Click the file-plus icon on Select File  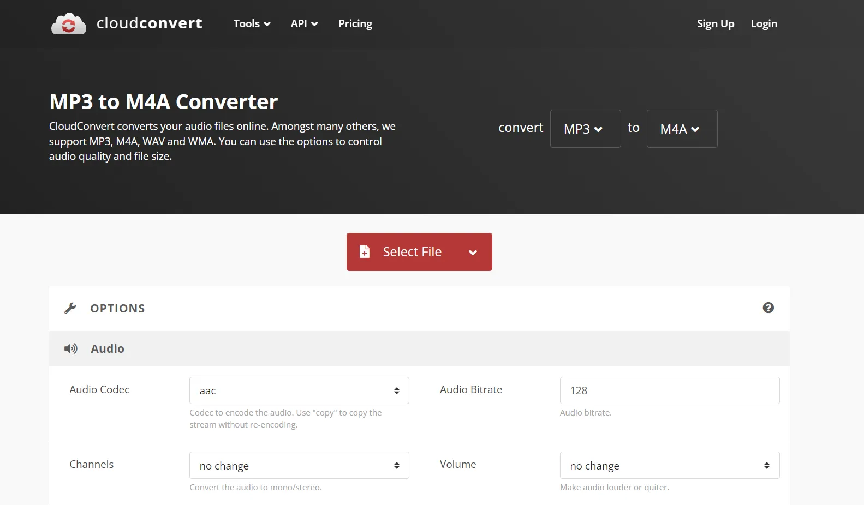365,252
